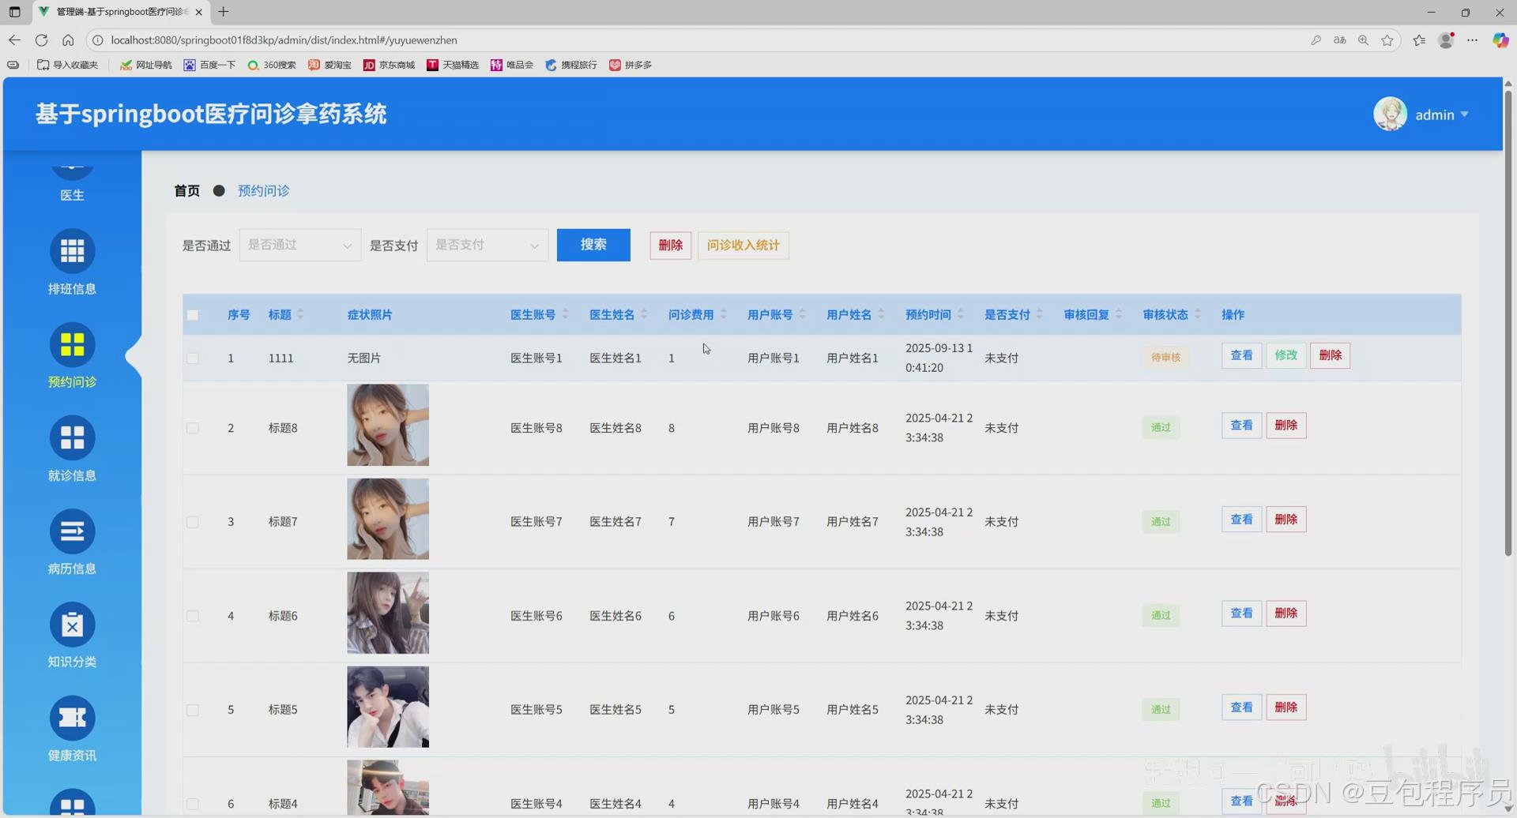Image resolution: width=1517 pixels, height=818 pixels.
Task: Click the 未支付 cell in row 标题5
Action: pyautogui.click(x=1001, y=710)
